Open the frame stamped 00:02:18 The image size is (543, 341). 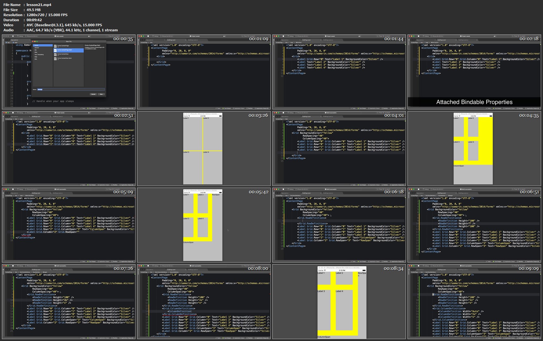pyautogui.click(x=474, y=72)
